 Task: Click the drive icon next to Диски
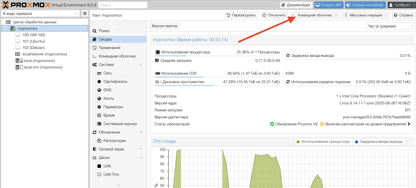tap(95, 158)
